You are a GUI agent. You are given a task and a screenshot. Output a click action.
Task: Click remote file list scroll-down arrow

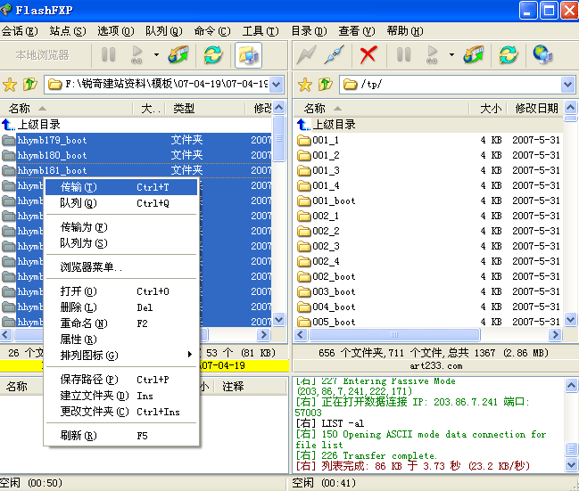[x=570, y=319]
